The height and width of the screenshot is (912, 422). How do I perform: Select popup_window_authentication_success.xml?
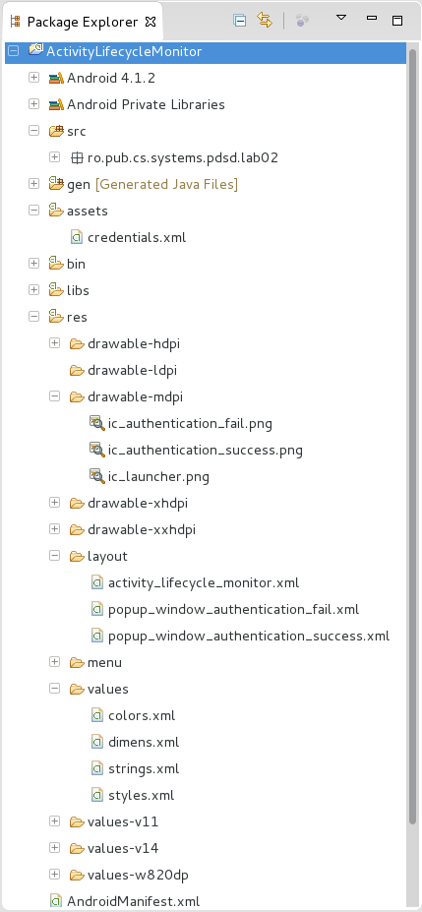(249, 637)
